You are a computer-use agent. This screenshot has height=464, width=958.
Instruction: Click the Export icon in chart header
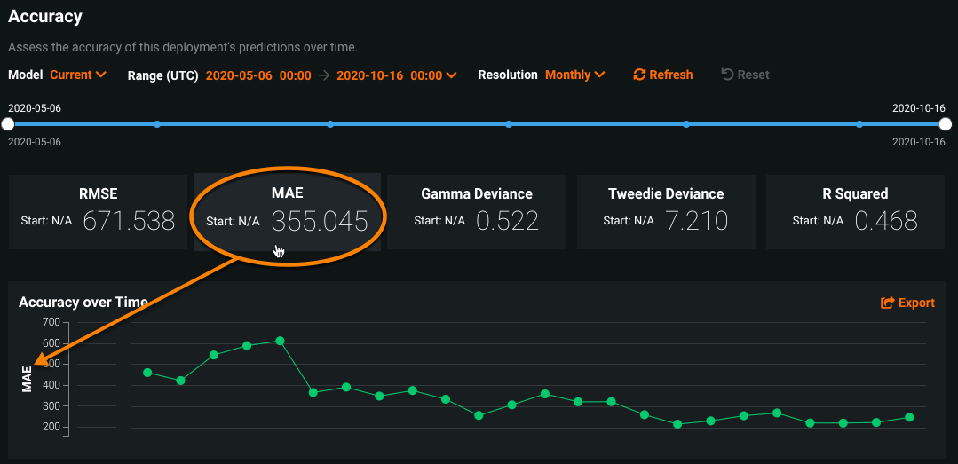click(x=887, y=303)
